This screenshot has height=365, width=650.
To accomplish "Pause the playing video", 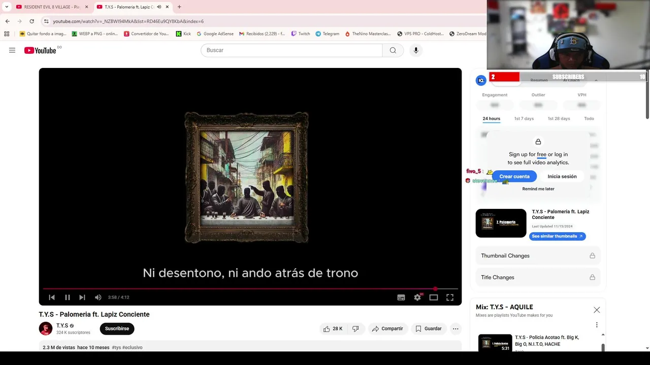I will 67,298.
